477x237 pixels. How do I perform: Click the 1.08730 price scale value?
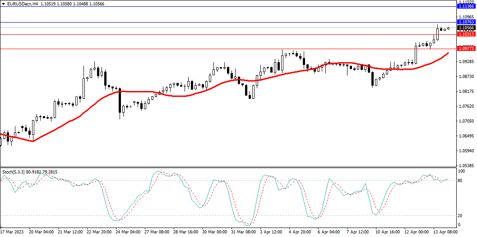click(467, 77)
